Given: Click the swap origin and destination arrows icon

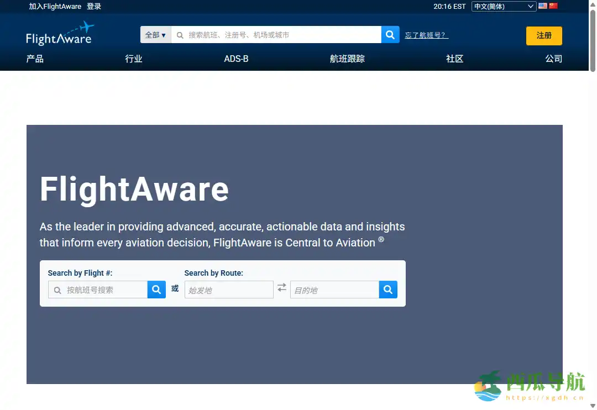Looking at the screenshot, I should point(282,288).
